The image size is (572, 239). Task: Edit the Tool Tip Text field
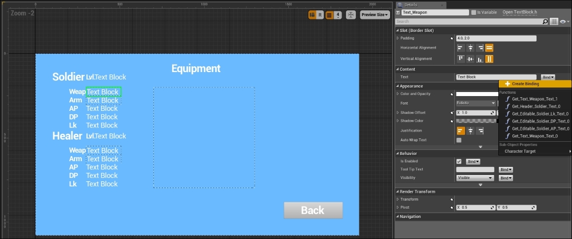475,170
